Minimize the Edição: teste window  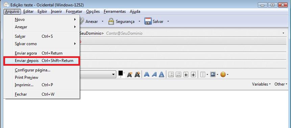tap(263, 5)
